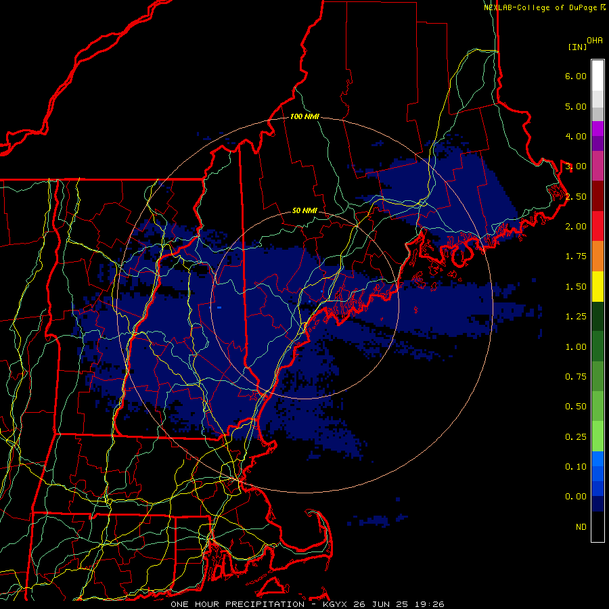Select the 4.00 legend value
The height and width of the screenshot is (609, 609).
click(x=576, y=136)
